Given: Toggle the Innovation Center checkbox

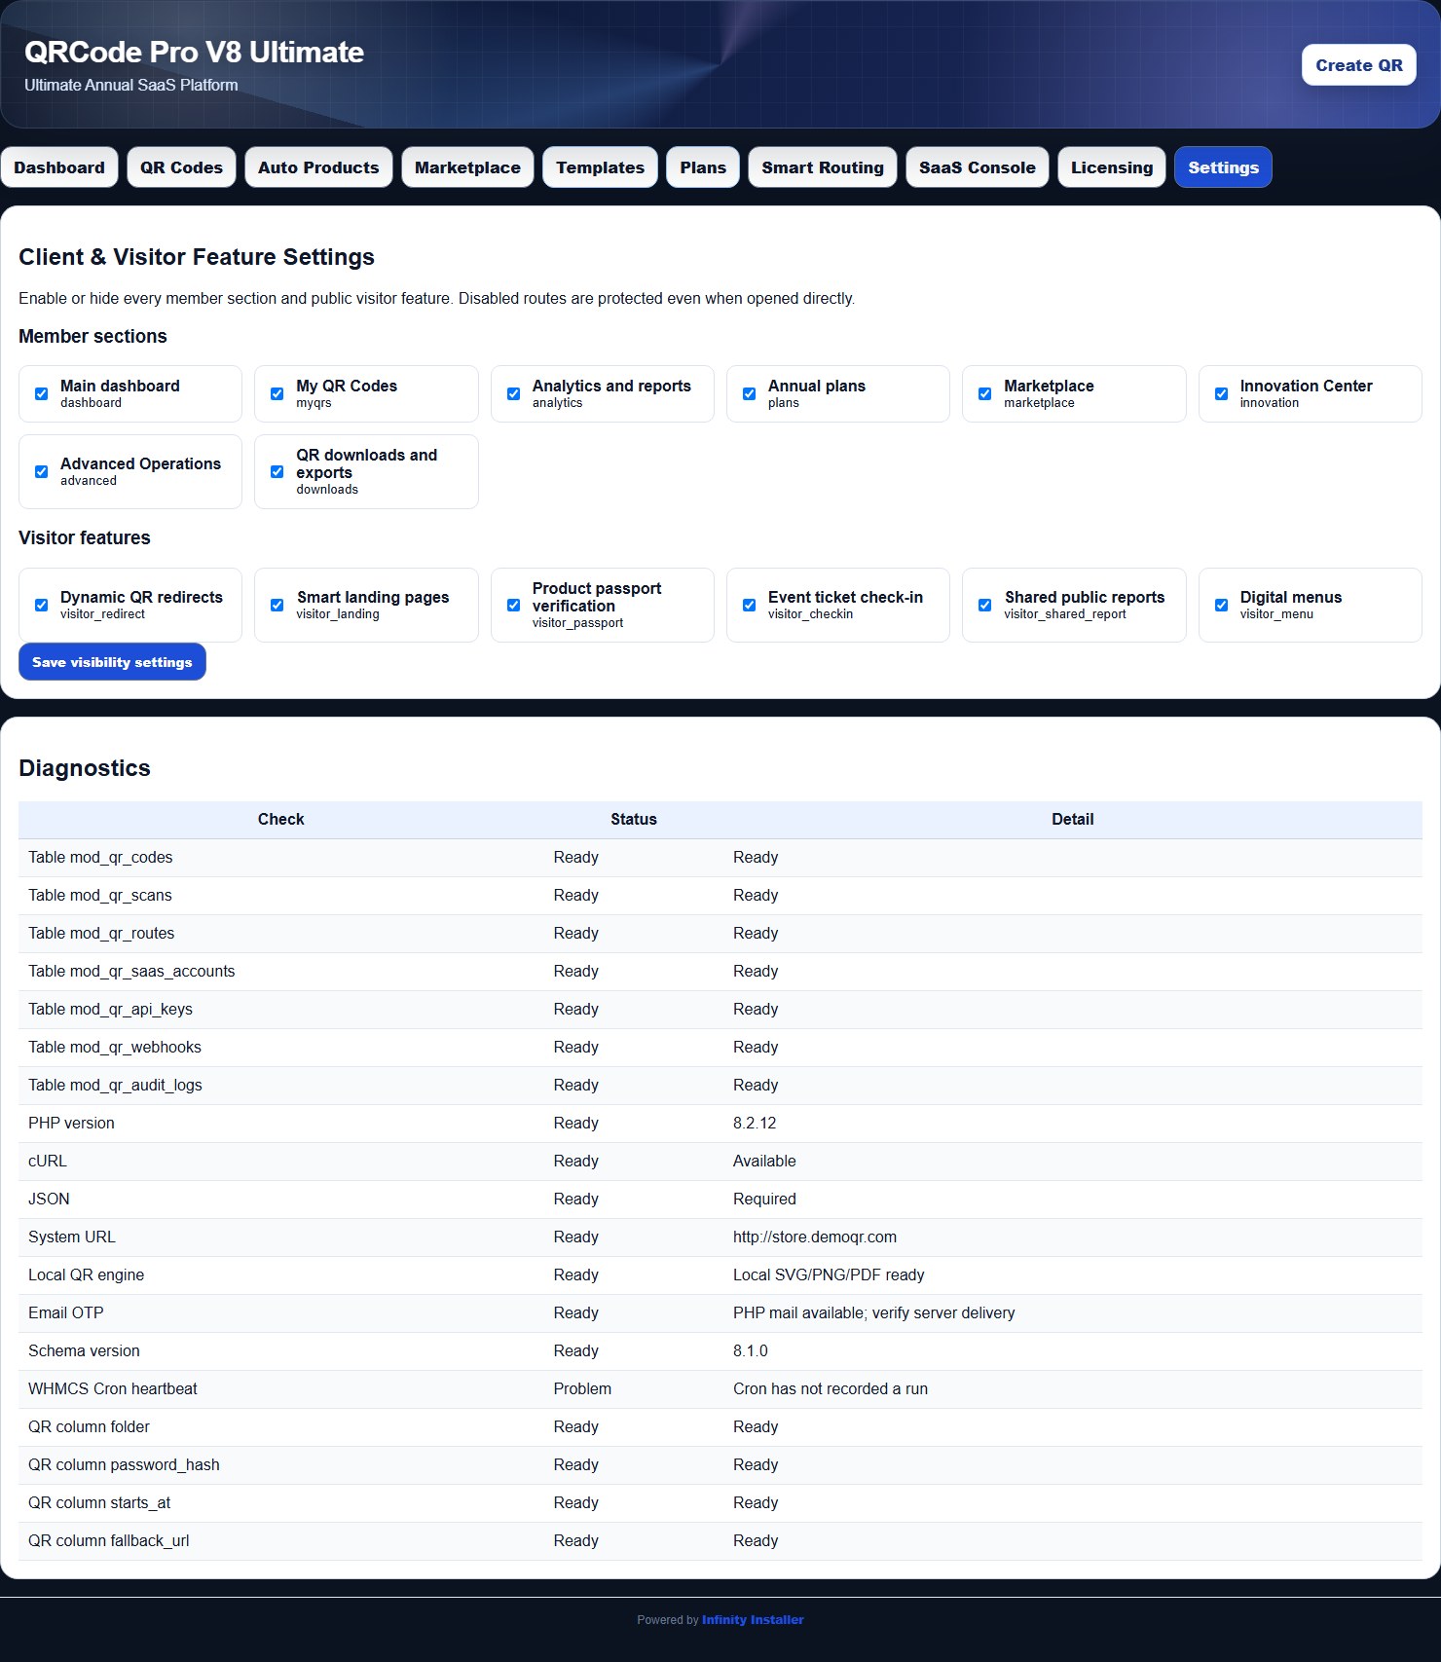Looking at the screenshot, I should (x=1221, y=393).
